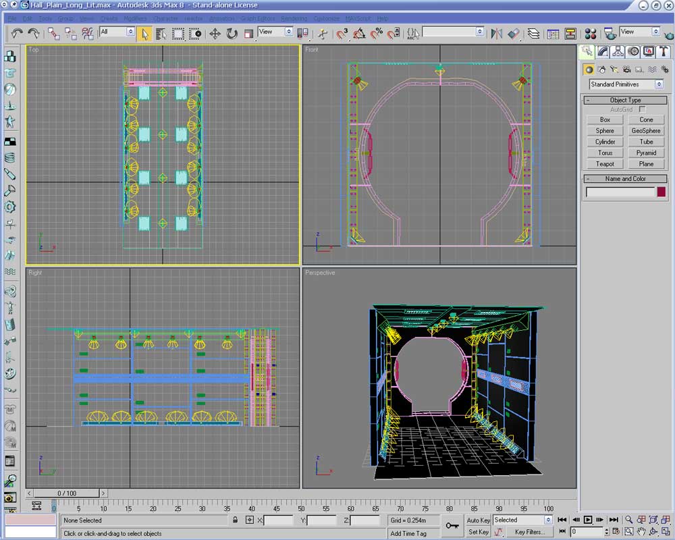Switch to the Lights creation category

[615, 69]
